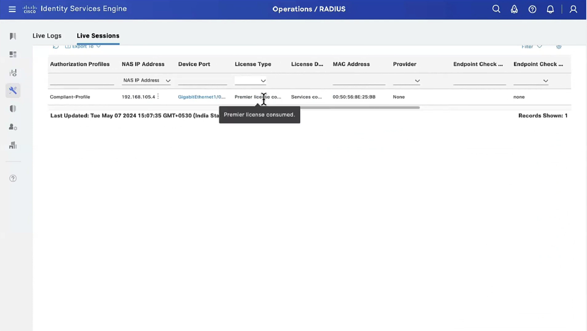Open the GigabitEthernet1/0 device port link
Screen dimensions: 587x331
202,97
